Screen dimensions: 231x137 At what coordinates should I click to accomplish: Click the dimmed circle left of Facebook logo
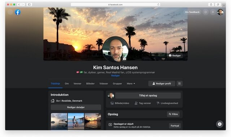coord(10,12)
